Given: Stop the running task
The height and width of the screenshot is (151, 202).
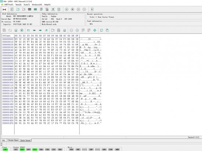Looking at the screenshot, I should (72, 10).
